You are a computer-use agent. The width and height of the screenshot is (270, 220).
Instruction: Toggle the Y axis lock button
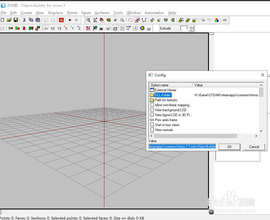click(x=72, y=28)
